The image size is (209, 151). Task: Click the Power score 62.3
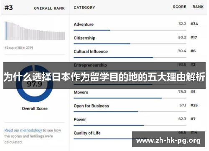[x=182, y=119]
